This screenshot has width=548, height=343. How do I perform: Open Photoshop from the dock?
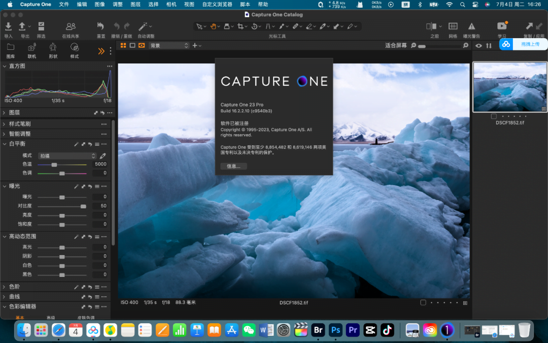coord(335,330)
